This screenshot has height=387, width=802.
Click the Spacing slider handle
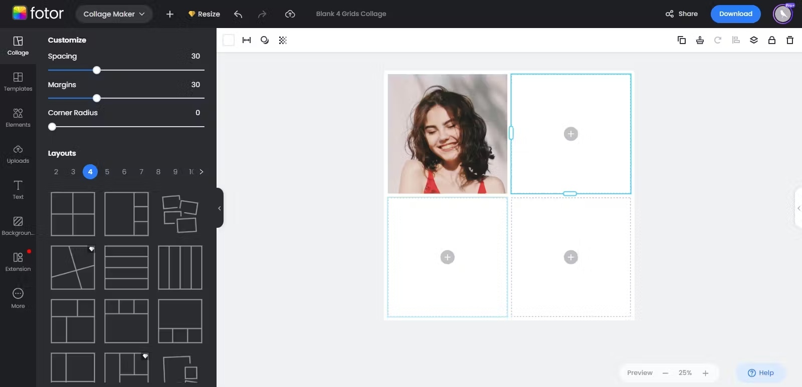97,70
